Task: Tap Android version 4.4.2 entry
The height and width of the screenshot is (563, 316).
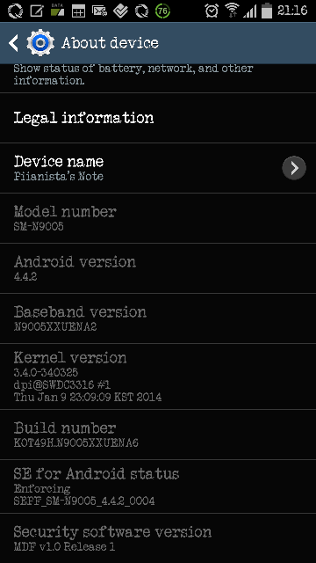Action: pos(158,268)
